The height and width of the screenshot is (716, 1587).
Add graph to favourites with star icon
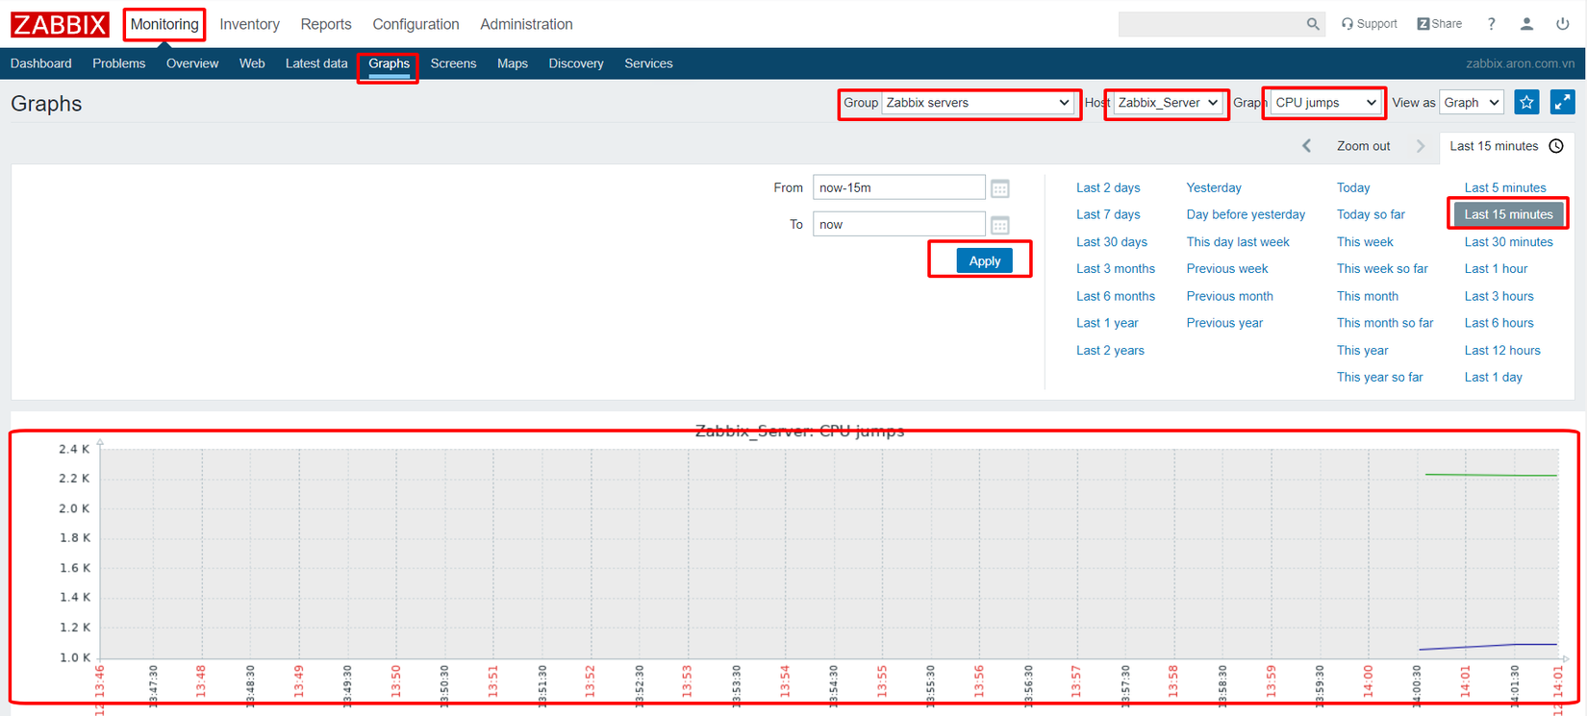pyautogui.click(x=1526, y=103)
